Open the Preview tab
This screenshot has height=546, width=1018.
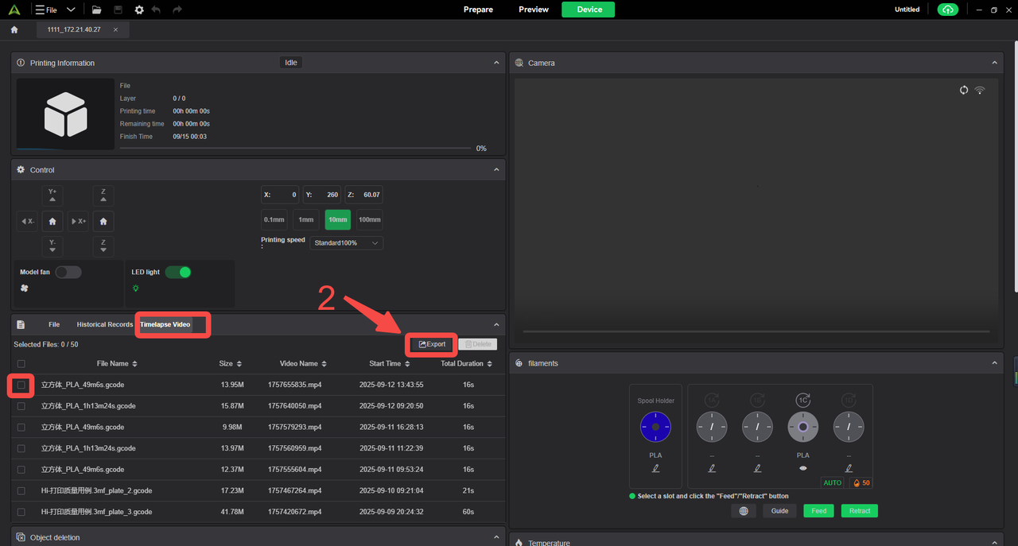tap(534, 10)
